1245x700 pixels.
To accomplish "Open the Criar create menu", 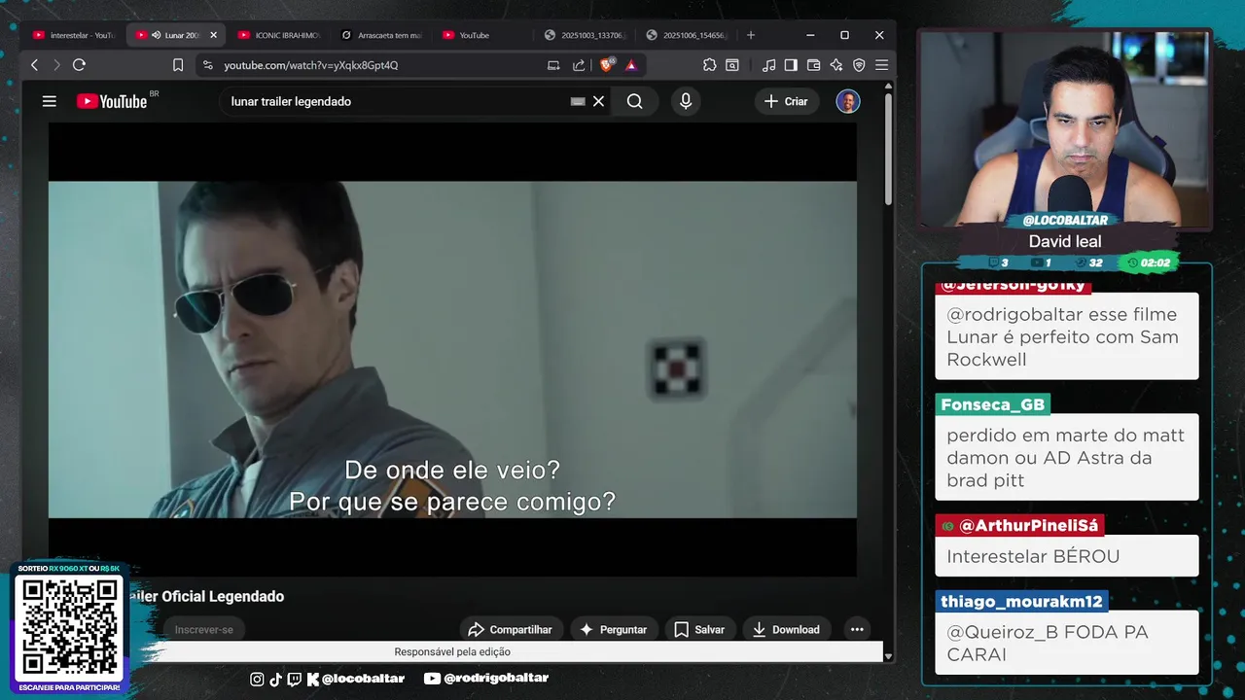I will pos(786,101).
